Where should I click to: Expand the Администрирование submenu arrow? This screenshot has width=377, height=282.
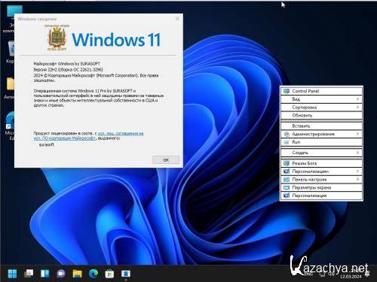tap(357, 134)
